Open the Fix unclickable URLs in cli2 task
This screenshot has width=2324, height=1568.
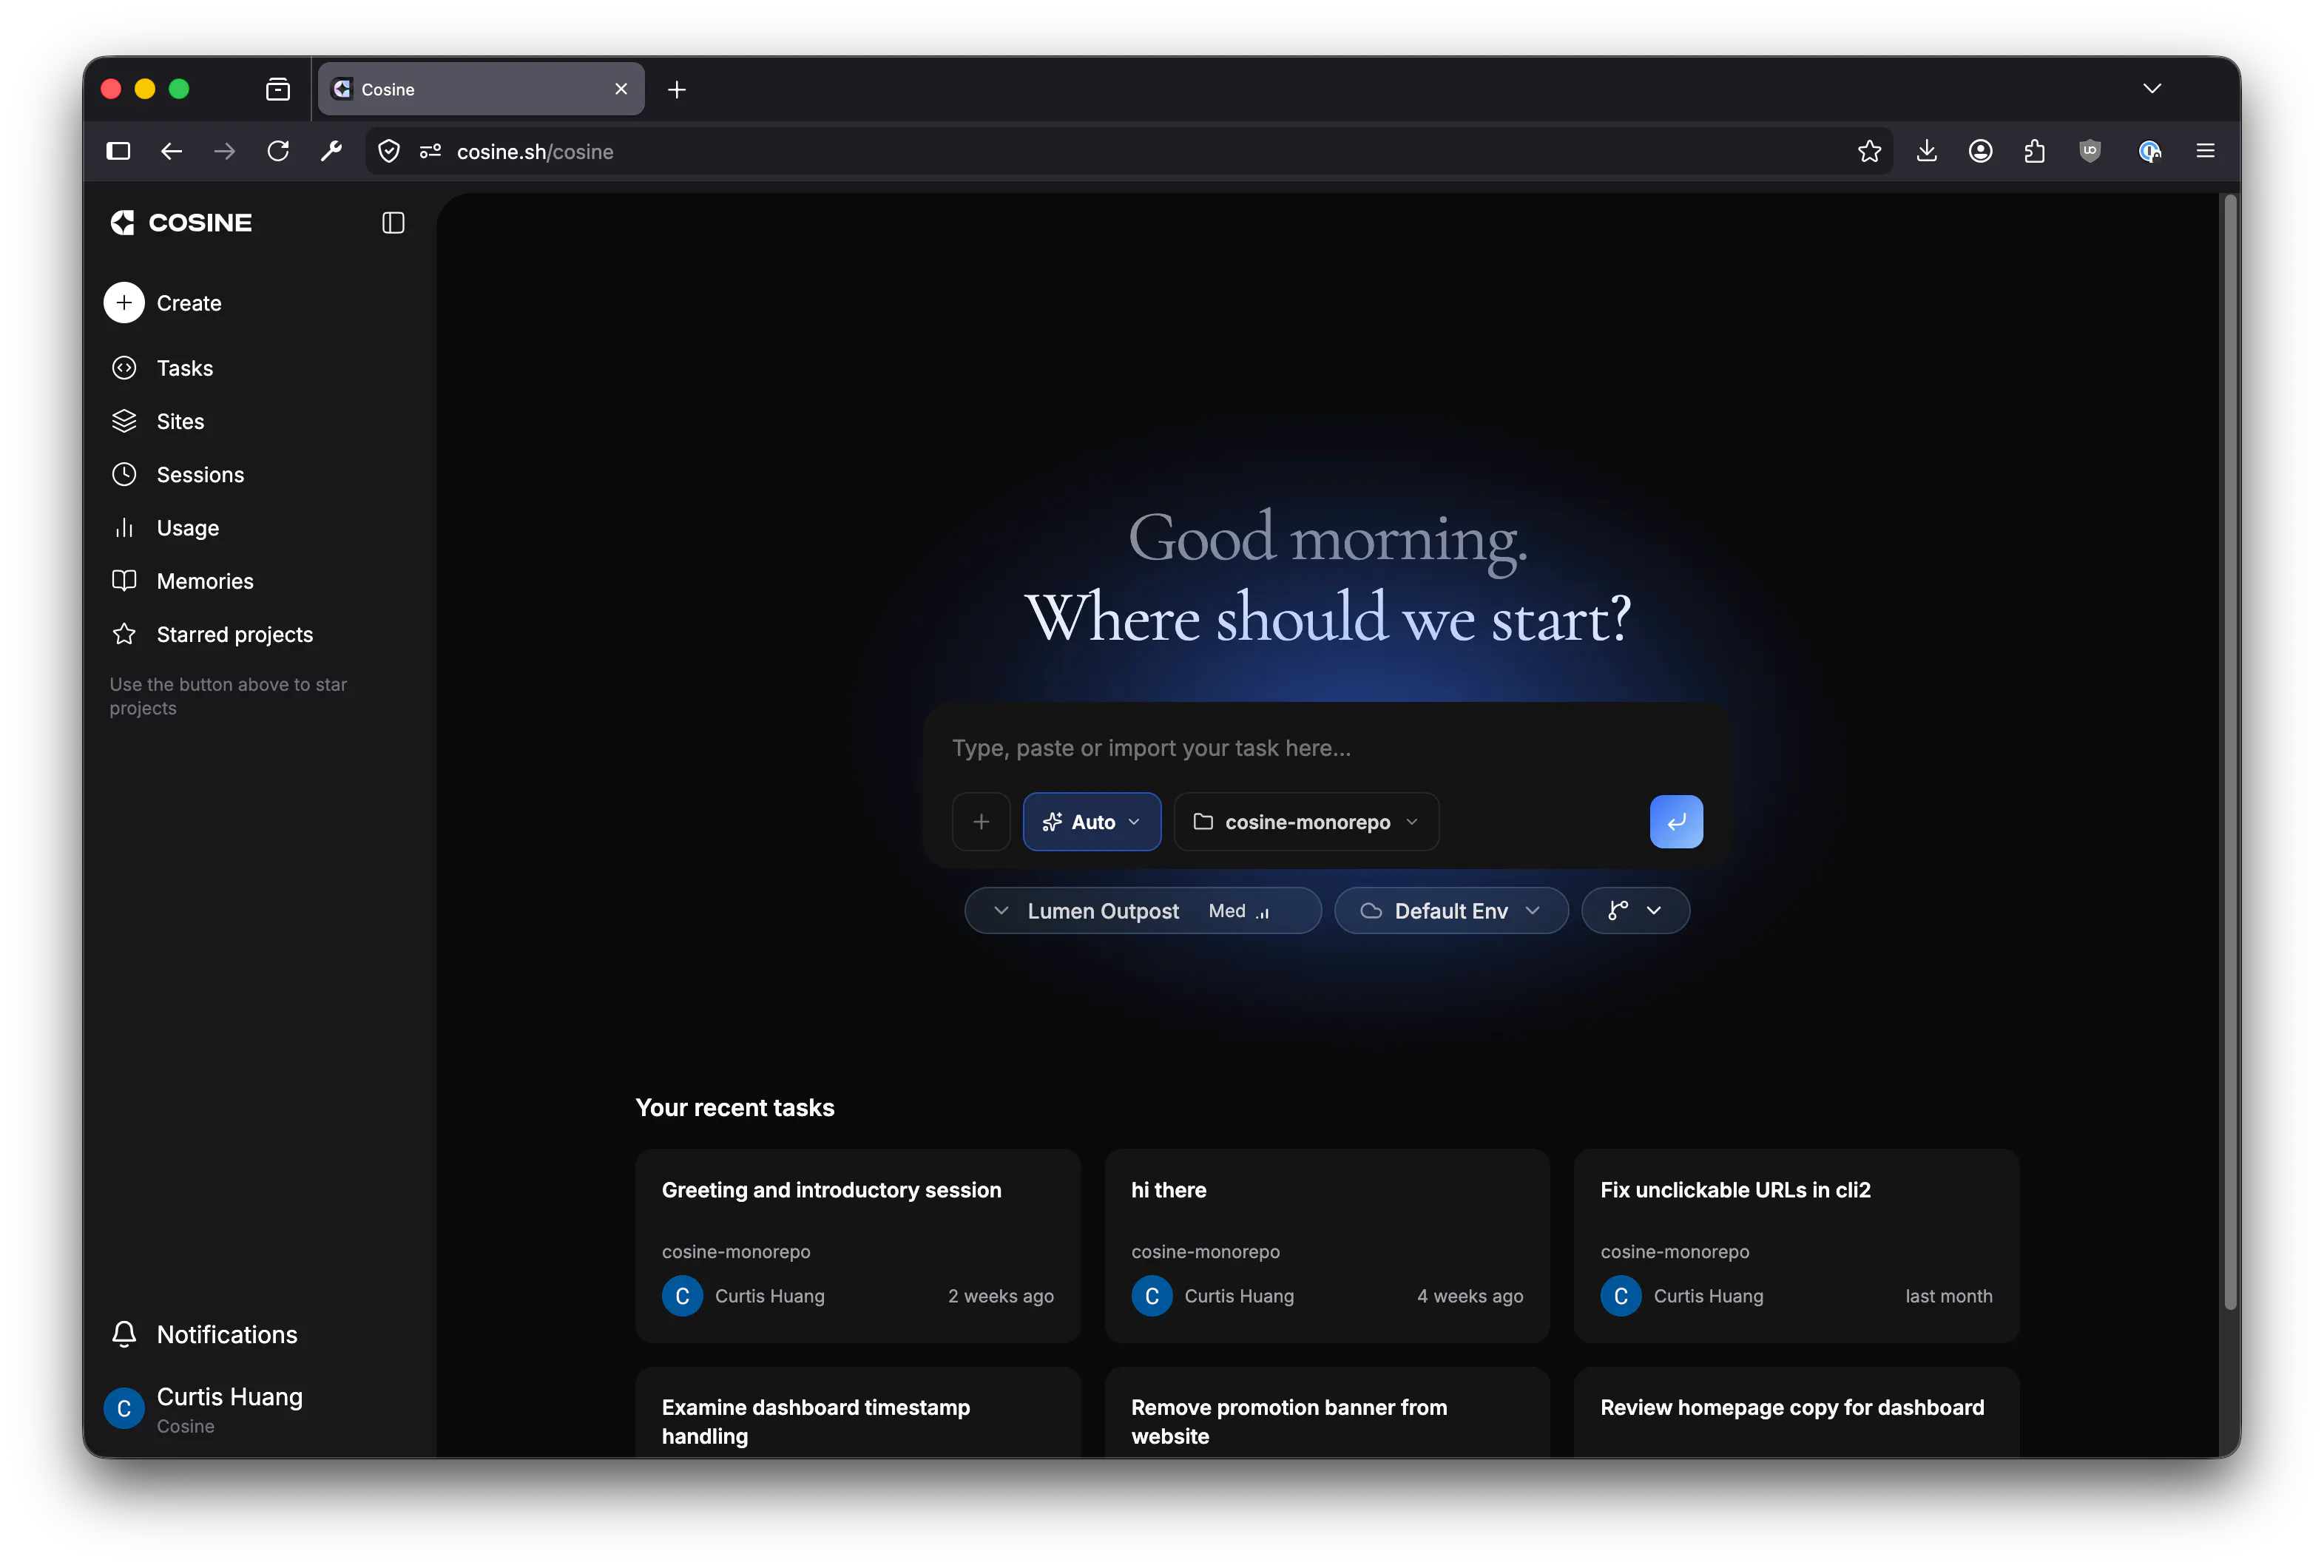[1796, 1245]
